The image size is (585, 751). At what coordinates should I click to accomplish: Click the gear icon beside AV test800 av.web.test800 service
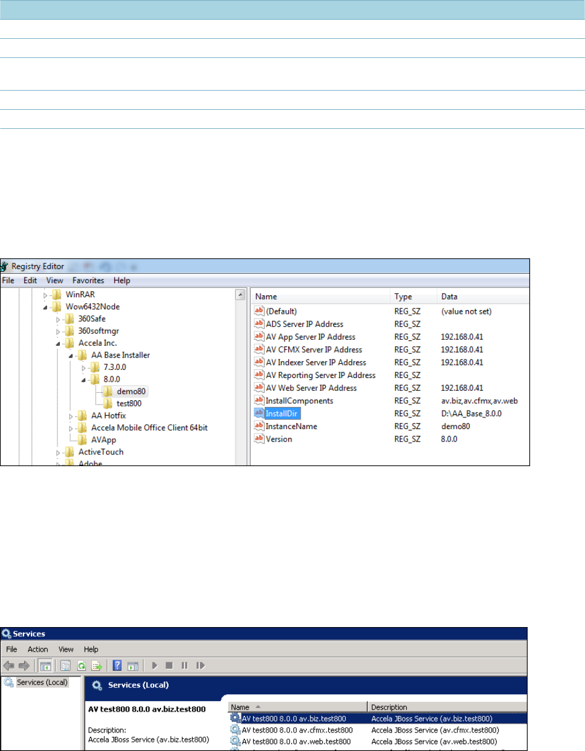coord(235,741)
